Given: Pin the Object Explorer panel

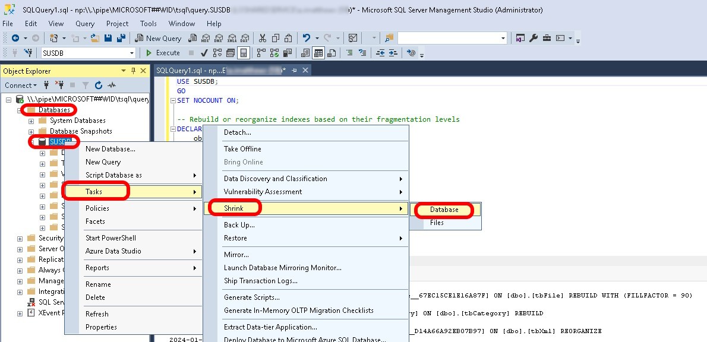Looking at the screenshot, I should [x=134, y=71].
